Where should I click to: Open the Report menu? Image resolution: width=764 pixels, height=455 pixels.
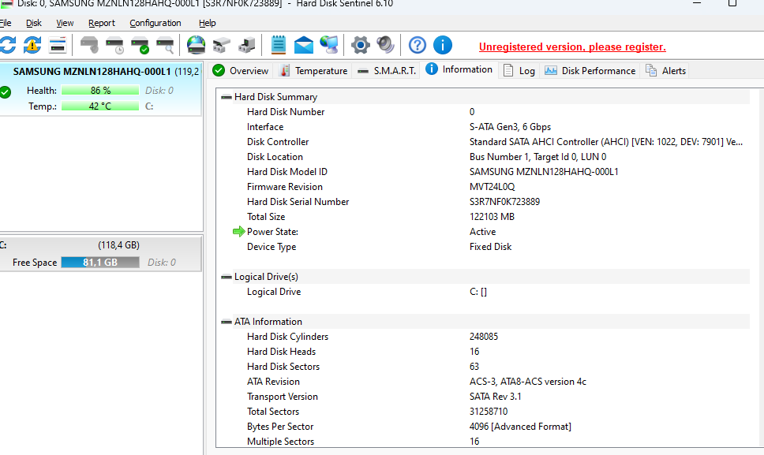[101, 23]
